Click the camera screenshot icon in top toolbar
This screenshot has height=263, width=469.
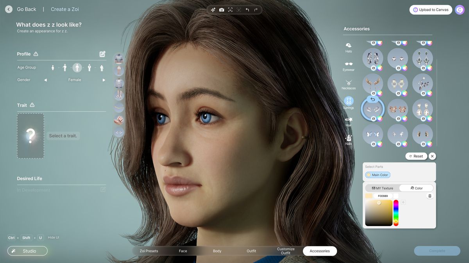click(222, 9)
